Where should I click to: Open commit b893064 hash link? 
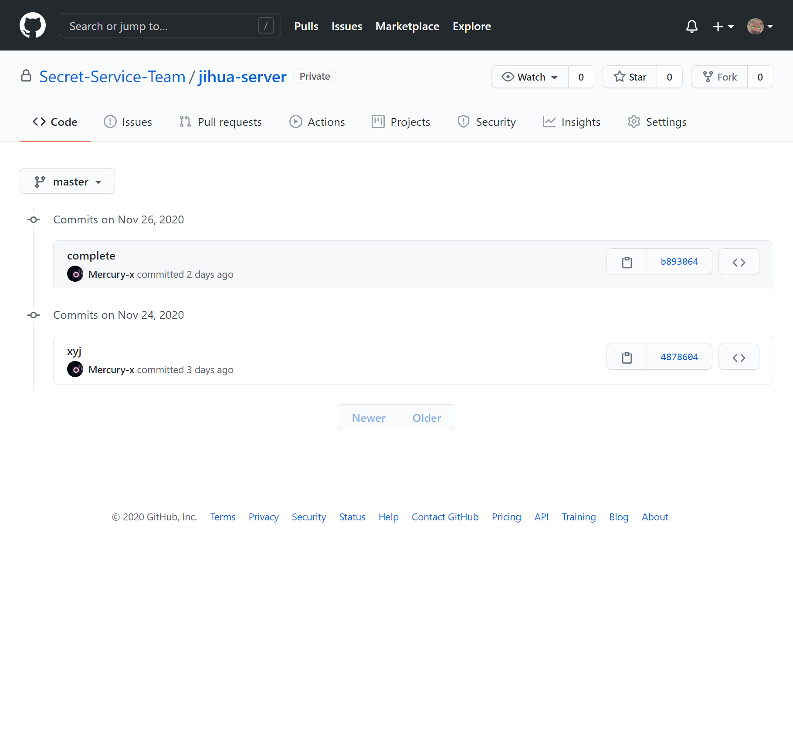pyautogui.click(x=679, y=262)
